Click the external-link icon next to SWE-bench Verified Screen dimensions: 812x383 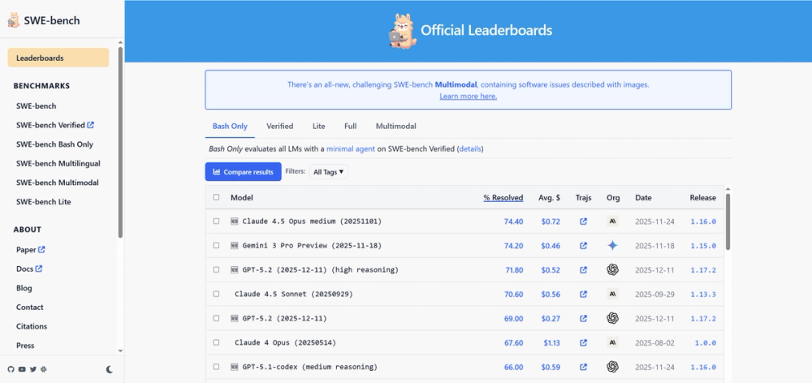91,125
